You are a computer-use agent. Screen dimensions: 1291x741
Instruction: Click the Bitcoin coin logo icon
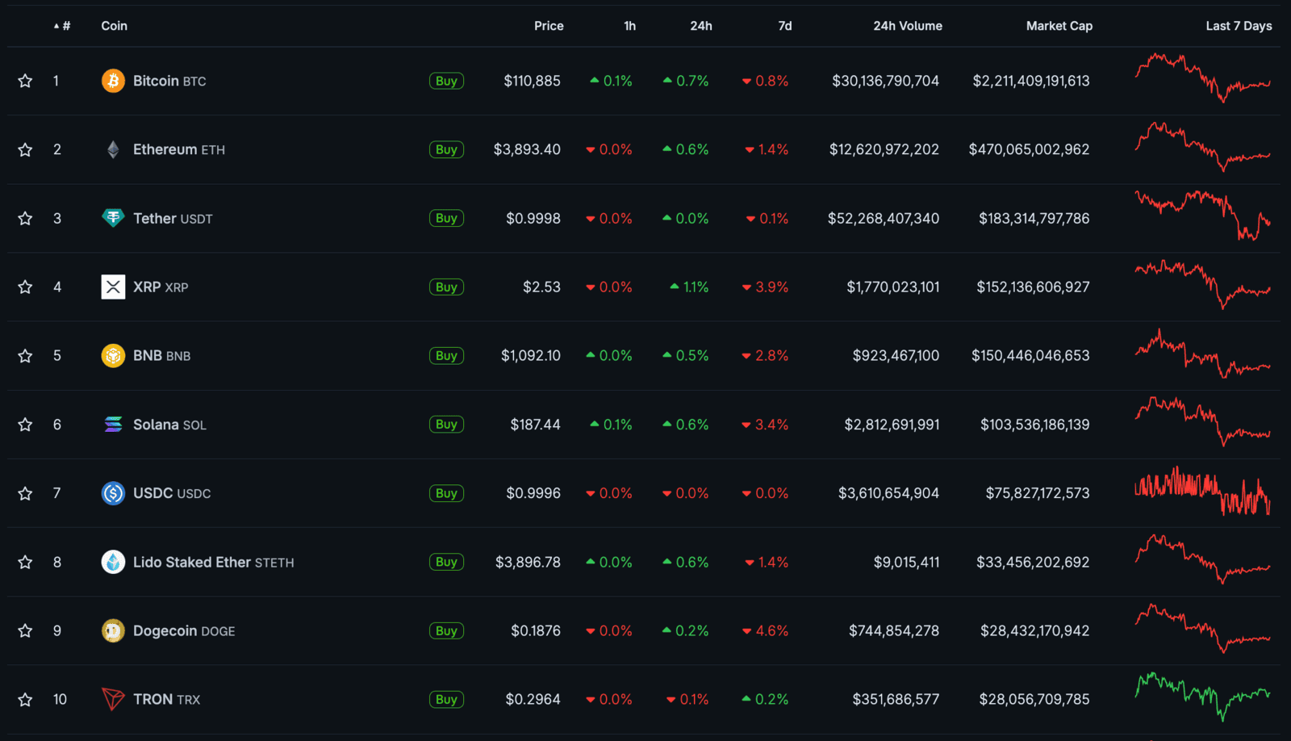113,81
